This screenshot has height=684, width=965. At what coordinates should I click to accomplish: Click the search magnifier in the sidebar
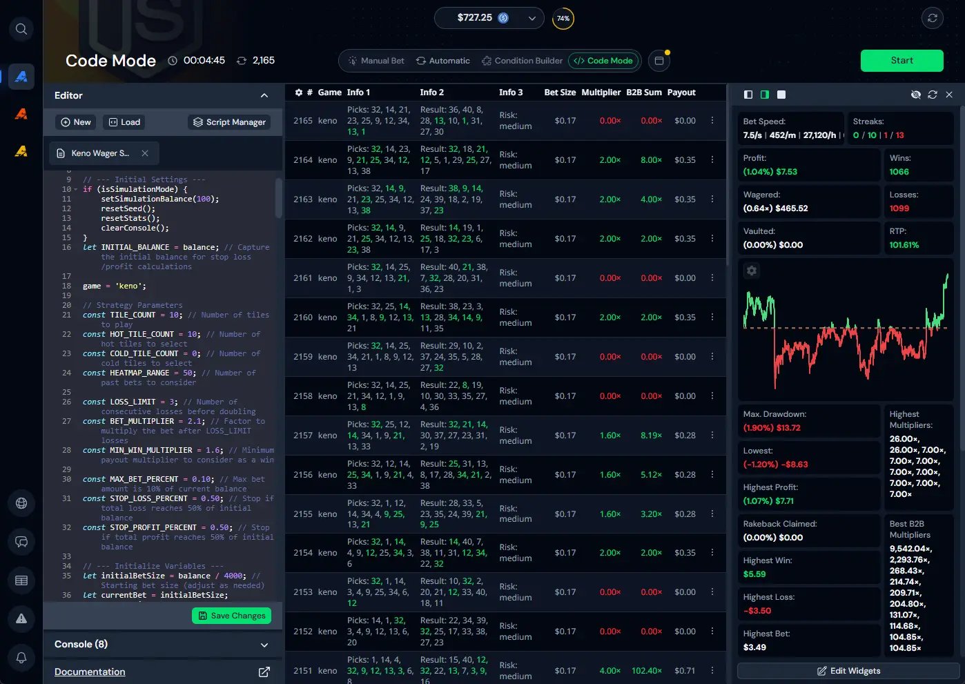pyautogui.click(x=21, y=29)
